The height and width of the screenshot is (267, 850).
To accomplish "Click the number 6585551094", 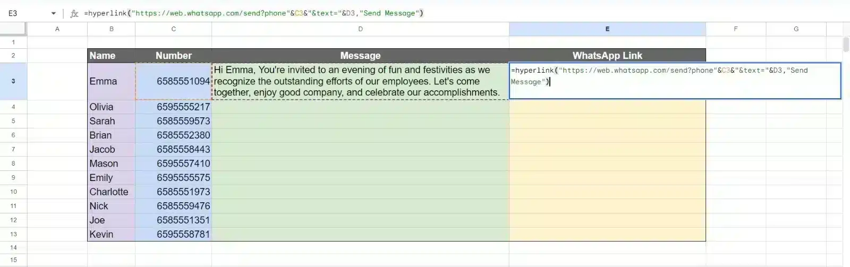I will pos(183,81).
